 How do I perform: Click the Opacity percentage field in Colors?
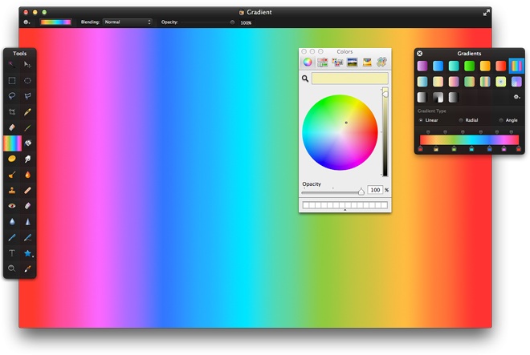(374, 190)
